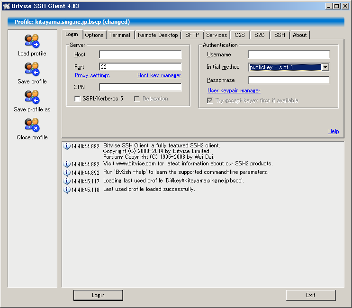This screenshot has height=308, width=352.
Task: Click timestamp 14:40:45.118 in the log
Action: tap(85, 190)
